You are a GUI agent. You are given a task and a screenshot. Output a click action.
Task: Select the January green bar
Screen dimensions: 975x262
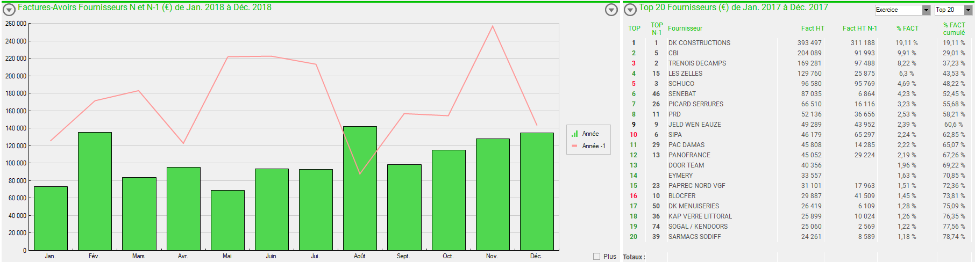[51, 219]
